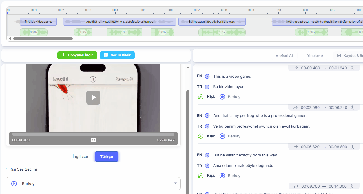Select the "This is a video game" timeline clip

(x=38, y=21)
